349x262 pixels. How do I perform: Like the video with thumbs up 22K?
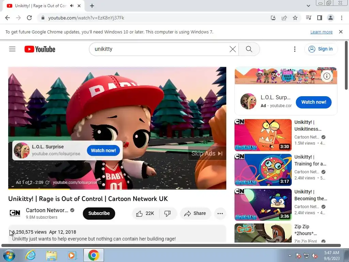click(x=146, y=214)
